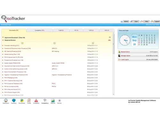Open the Competency graduation cap icon
160x120 pixels.
tap(45, 100)
